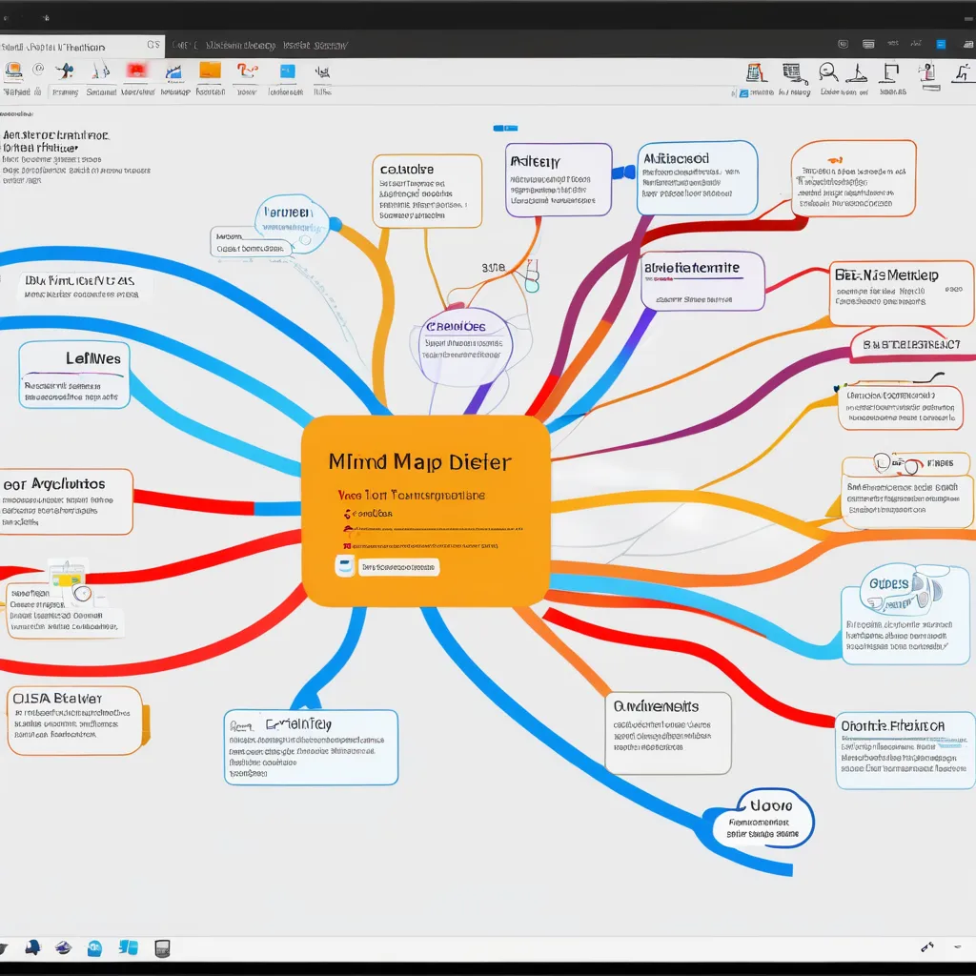Image resolution: width=976 pixels, height=976 pixels.
Task: Switch to the first active document tab
Action: pyautogui.click(x=82, y=47)
